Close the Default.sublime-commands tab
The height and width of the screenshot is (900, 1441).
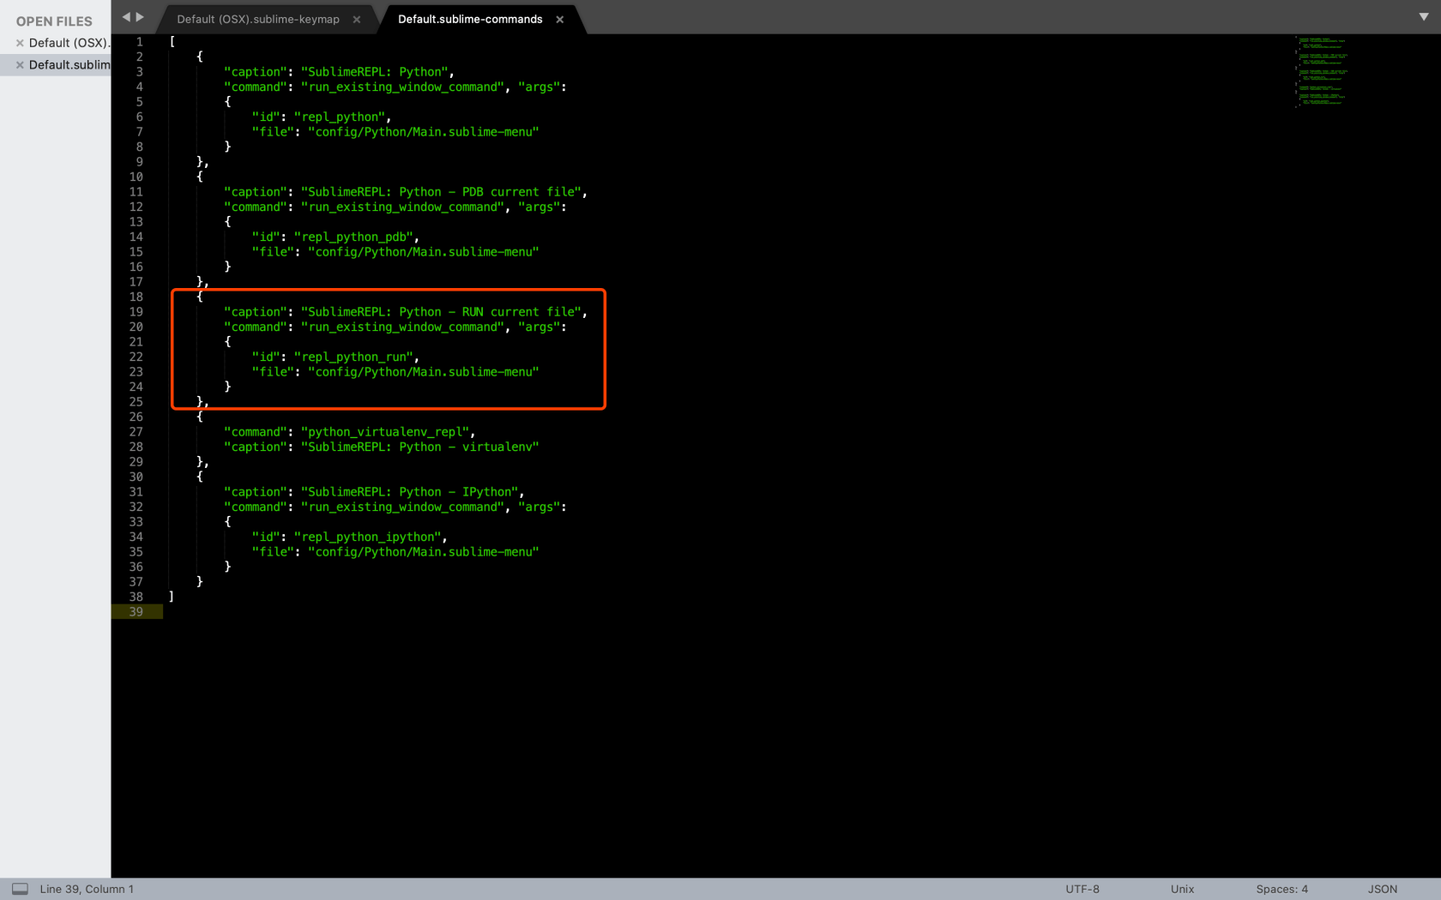[x=560, y=20]
